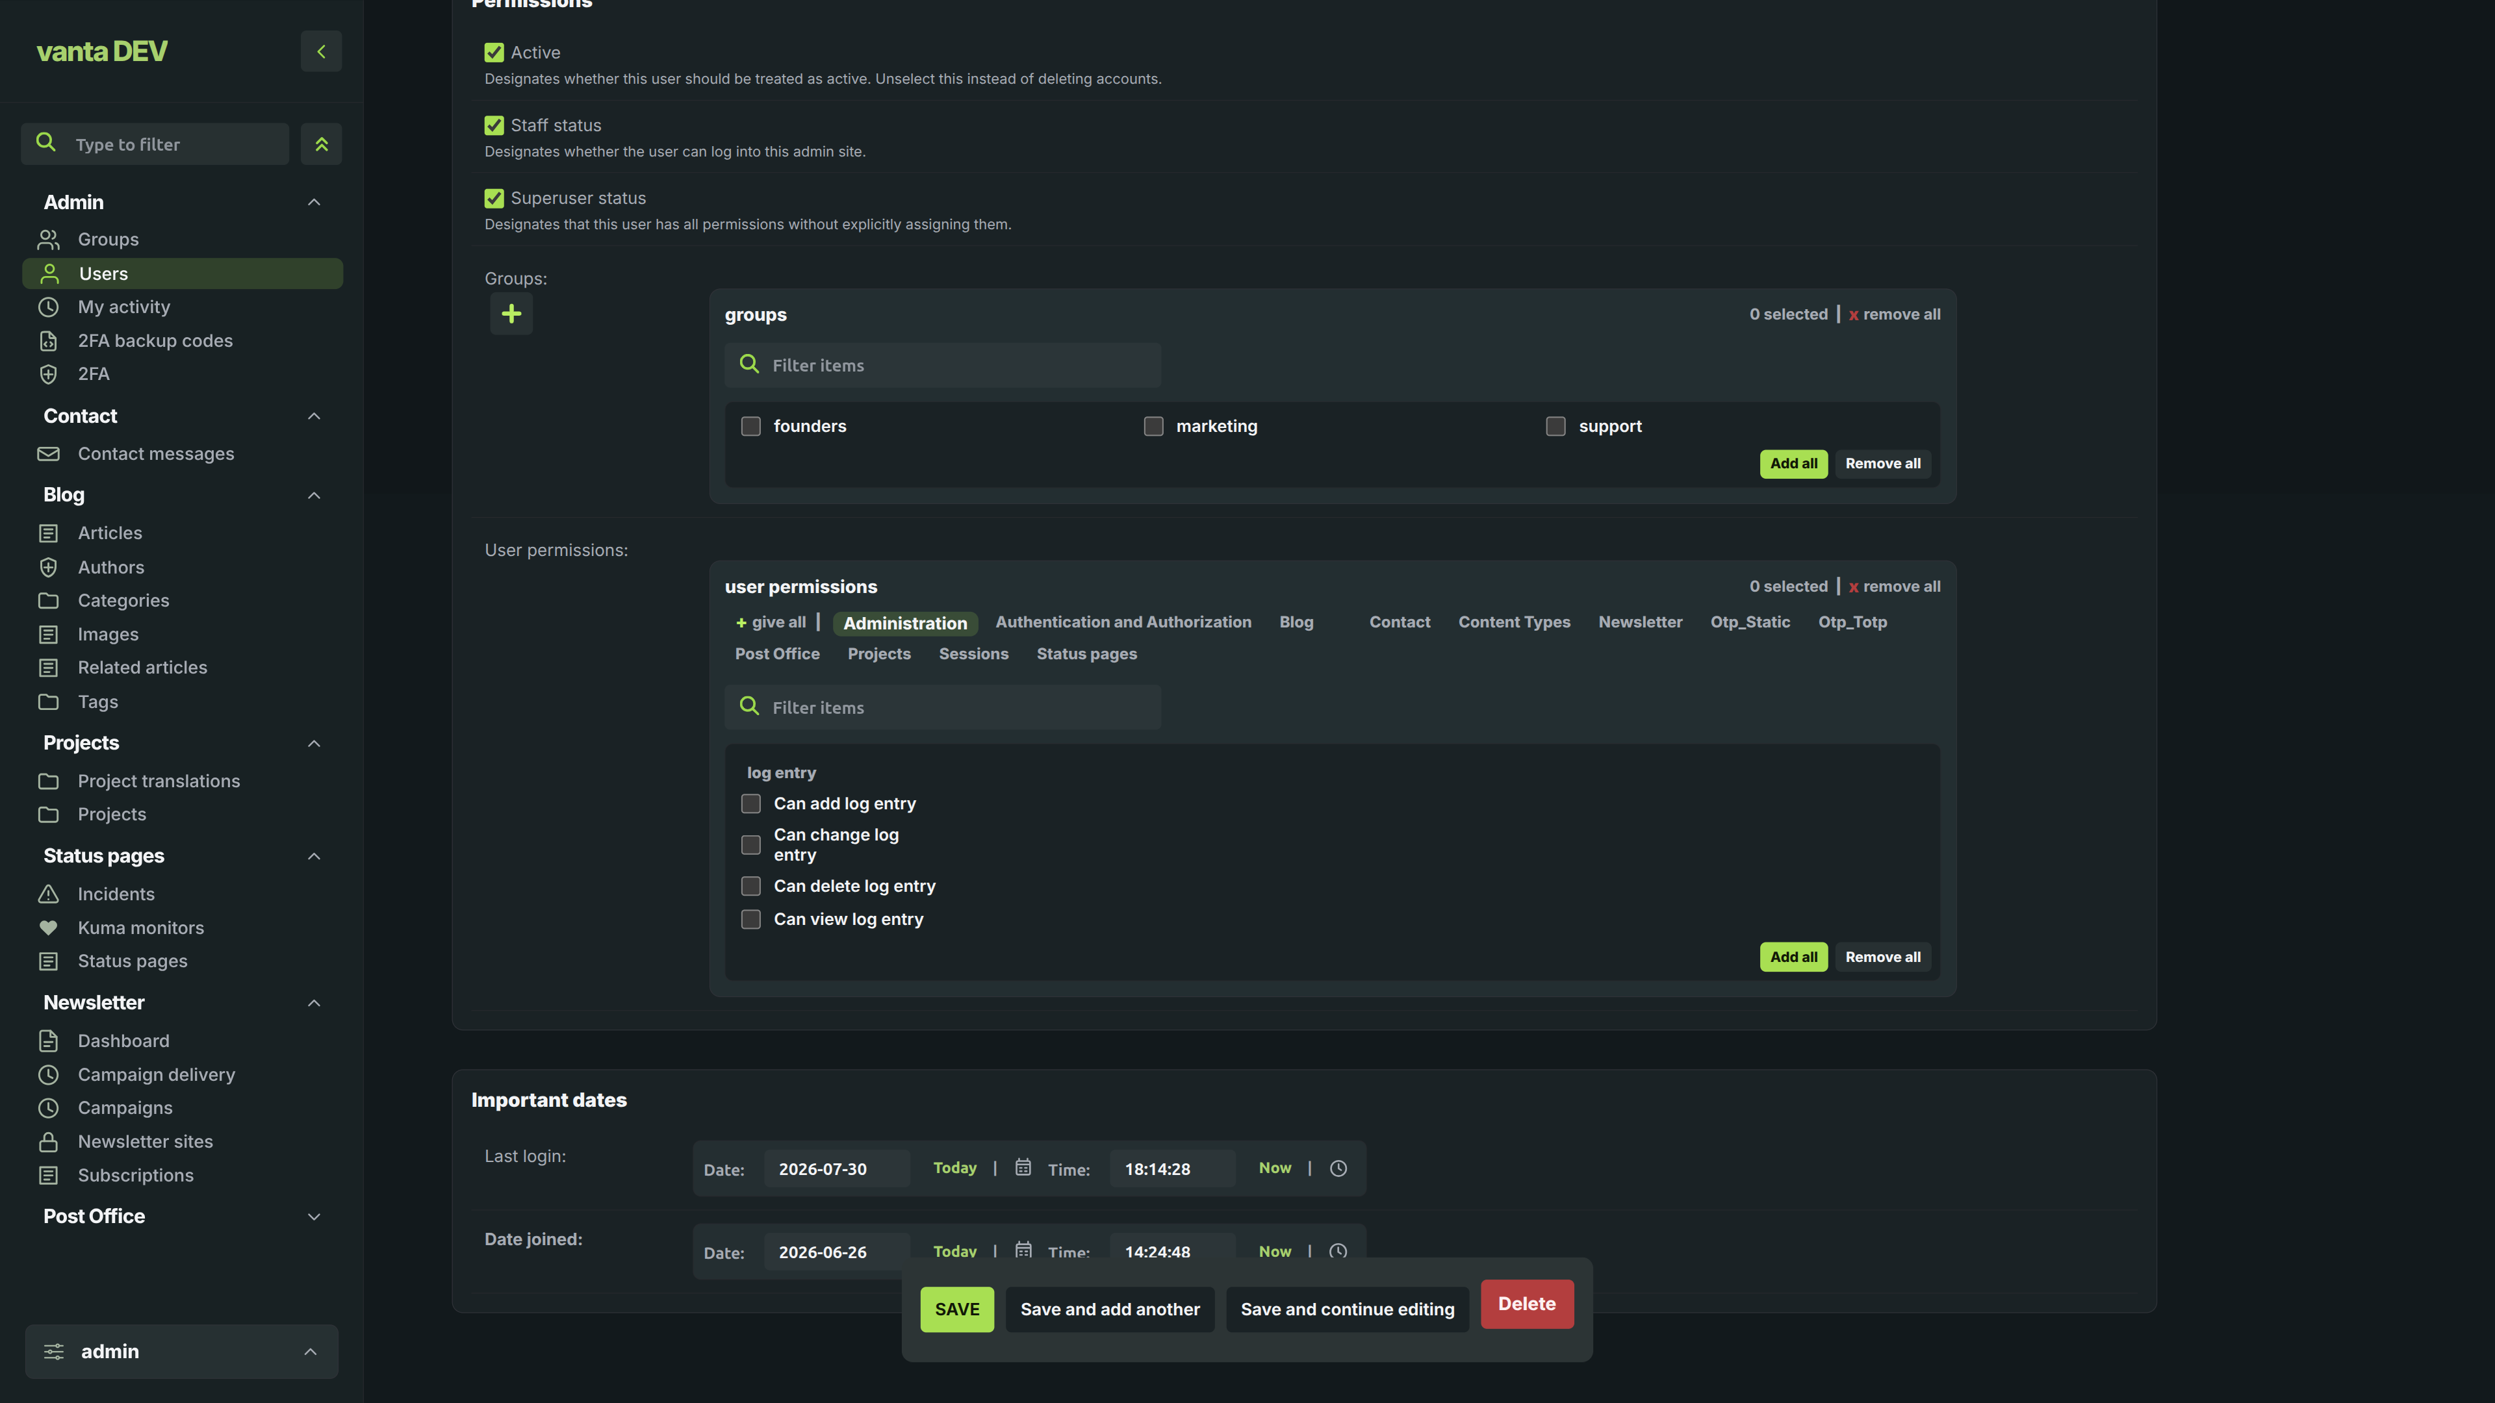Viewport: 2495px width, 1403px height.
Task: Switch to Authentication and Authorization tab
Action: click(x=1123, y=623)
